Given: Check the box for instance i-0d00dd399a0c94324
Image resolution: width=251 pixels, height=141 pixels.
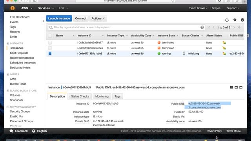Looking at the screenshot, I should pyautogui.click(x=50, y=48).
